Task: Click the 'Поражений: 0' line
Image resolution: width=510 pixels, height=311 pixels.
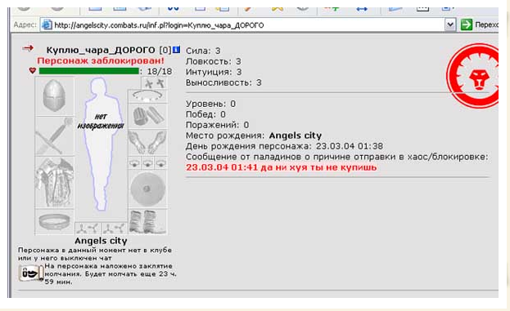Action: [x=217, y=125]
